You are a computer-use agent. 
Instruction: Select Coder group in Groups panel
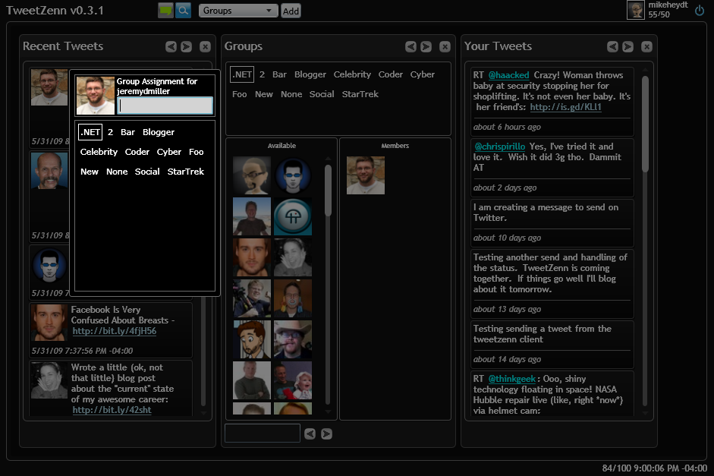pos(391,74)
